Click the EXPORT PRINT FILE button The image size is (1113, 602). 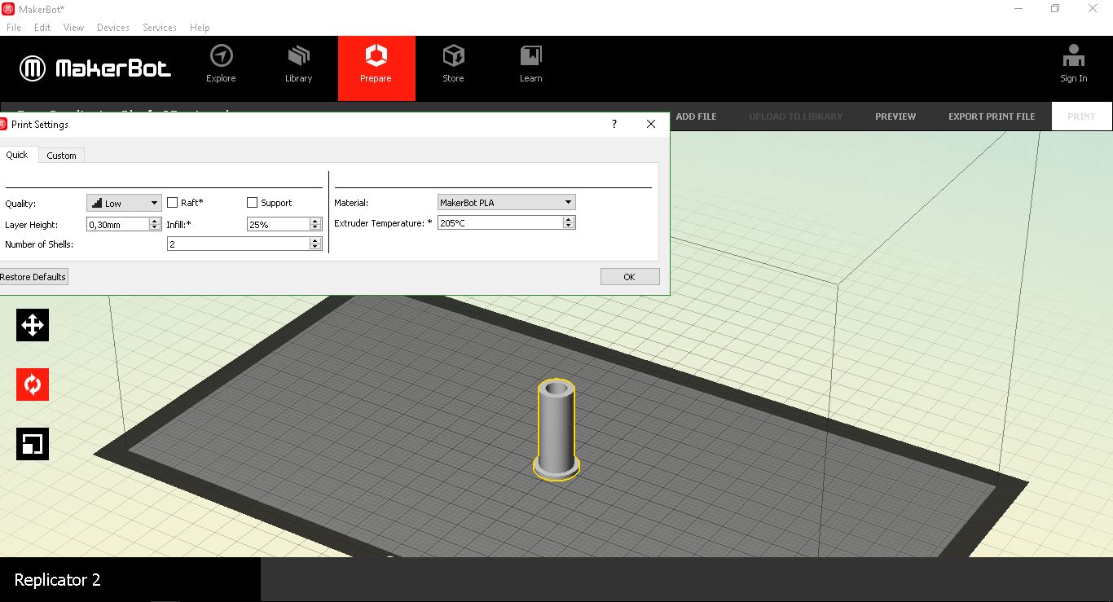(x=992, y=116)
